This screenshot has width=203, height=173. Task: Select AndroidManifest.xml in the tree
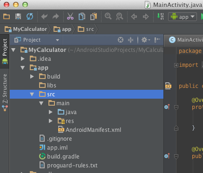tap(87, 130)
